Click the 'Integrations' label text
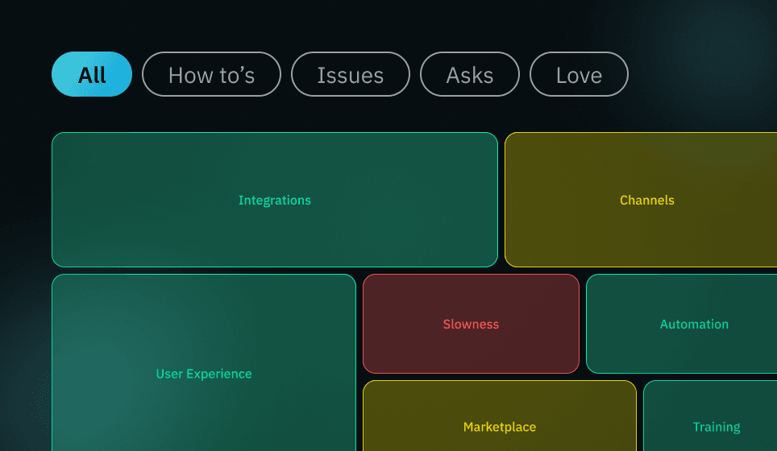Screen dimensions: 777x451 click(x=274, y=201)
